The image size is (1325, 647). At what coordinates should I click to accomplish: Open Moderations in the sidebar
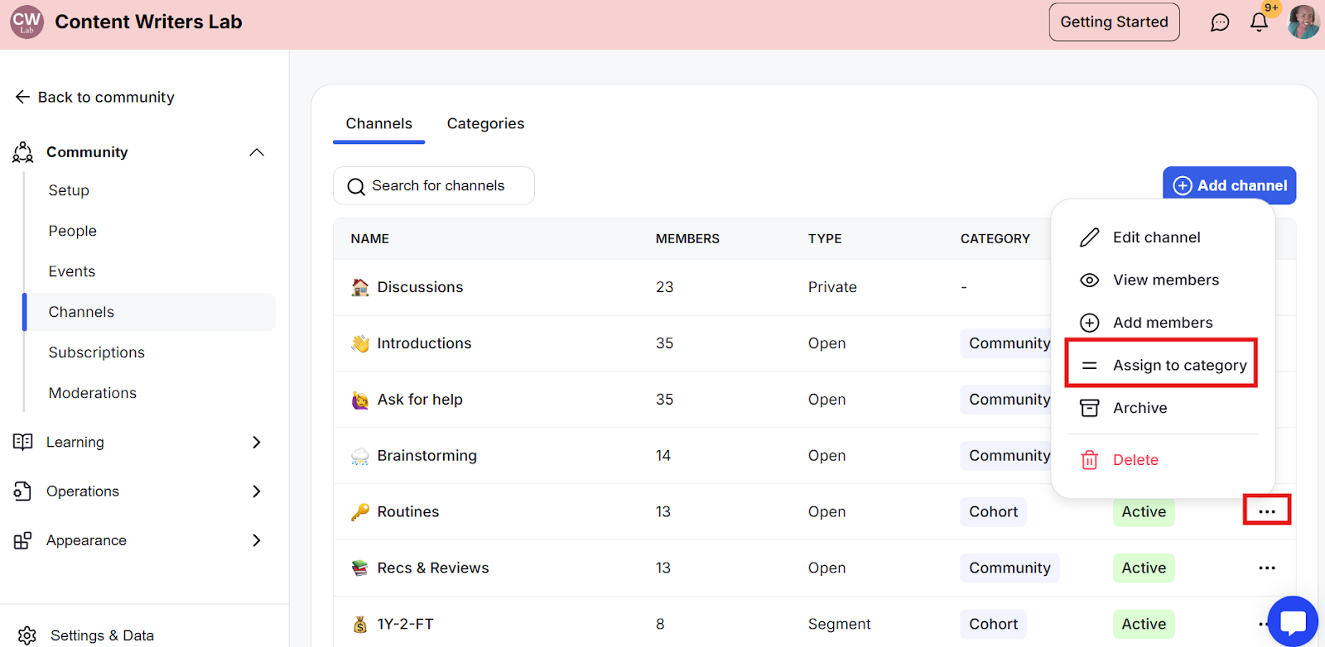tap(93, 393)
